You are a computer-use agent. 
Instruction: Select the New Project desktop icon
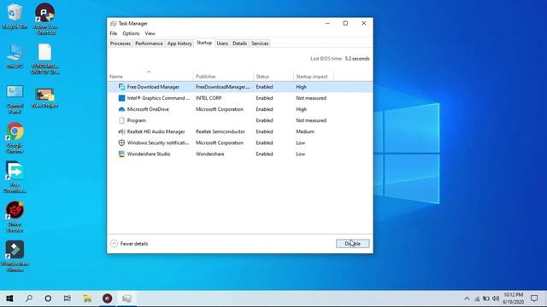coord(45,98)
